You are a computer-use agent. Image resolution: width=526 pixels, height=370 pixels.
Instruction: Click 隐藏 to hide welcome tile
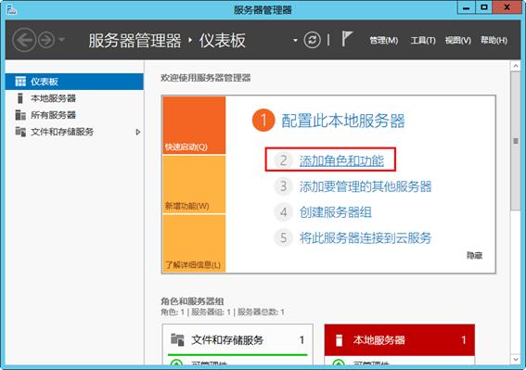click(474, 256)
